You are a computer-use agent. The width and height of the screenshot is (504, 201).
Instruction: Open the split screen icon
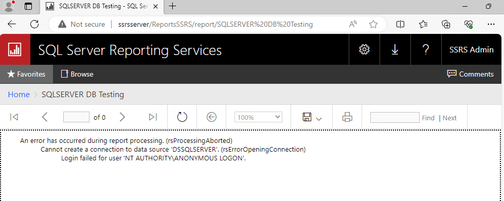[400, 24]
